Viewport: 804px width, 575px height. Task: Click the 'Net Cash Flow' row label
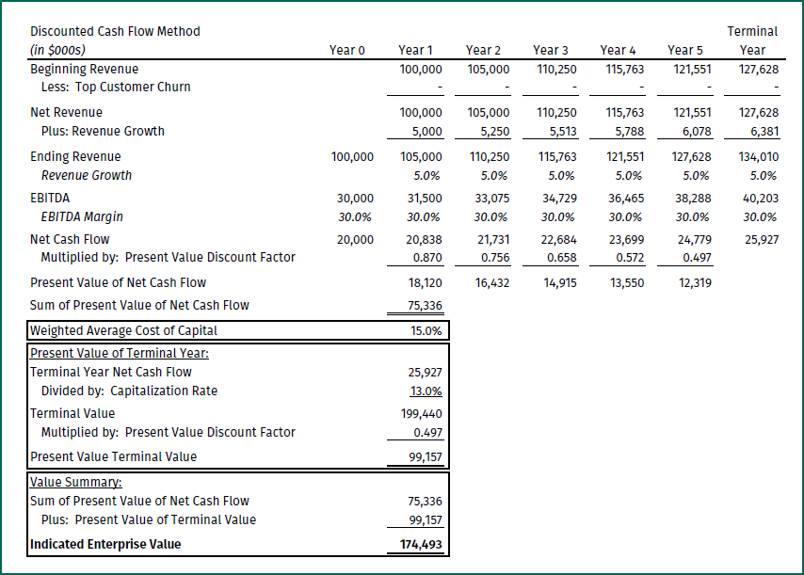[x=70, y=239]
